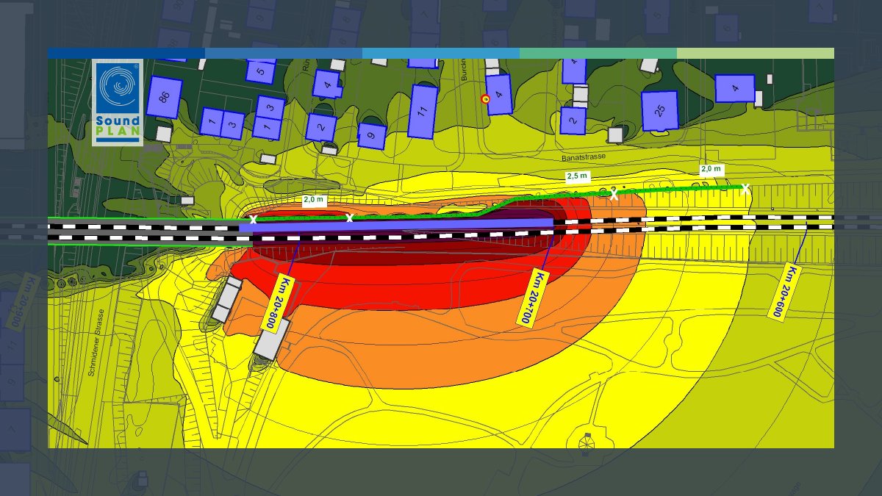Select building number 11
Screen dimensions: 882x496
click(422, 112)
